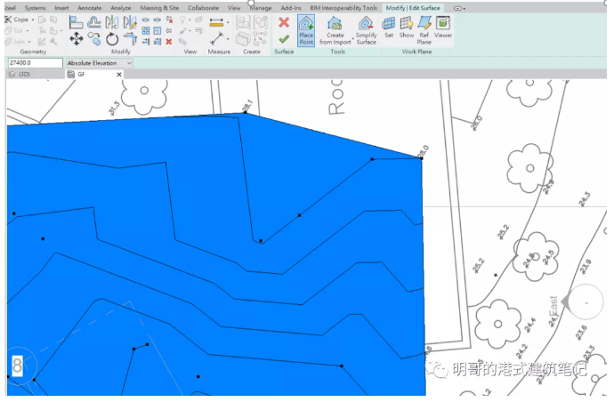Switch to the Collaborate ribbon tab

coord(203,8)
